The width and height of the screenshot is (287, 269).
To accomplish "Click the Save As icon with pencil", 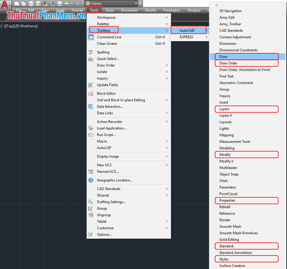I will (x=38, y=3).
